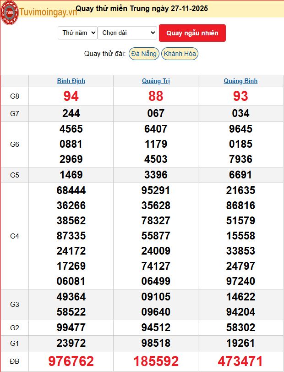Click the G4 prize row label
Screen dimensions: 284x372
click(x=15, y=236)
